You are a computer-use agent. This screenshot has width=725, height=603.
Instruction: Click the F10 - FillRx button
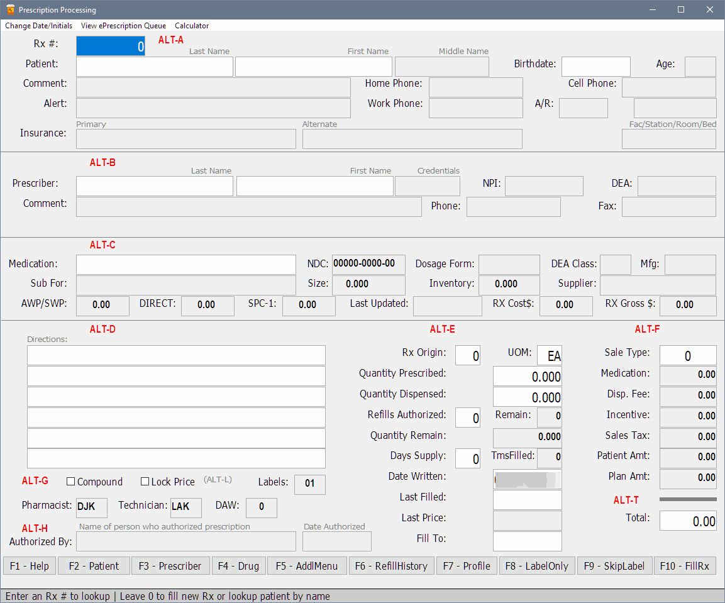(685, 565)
